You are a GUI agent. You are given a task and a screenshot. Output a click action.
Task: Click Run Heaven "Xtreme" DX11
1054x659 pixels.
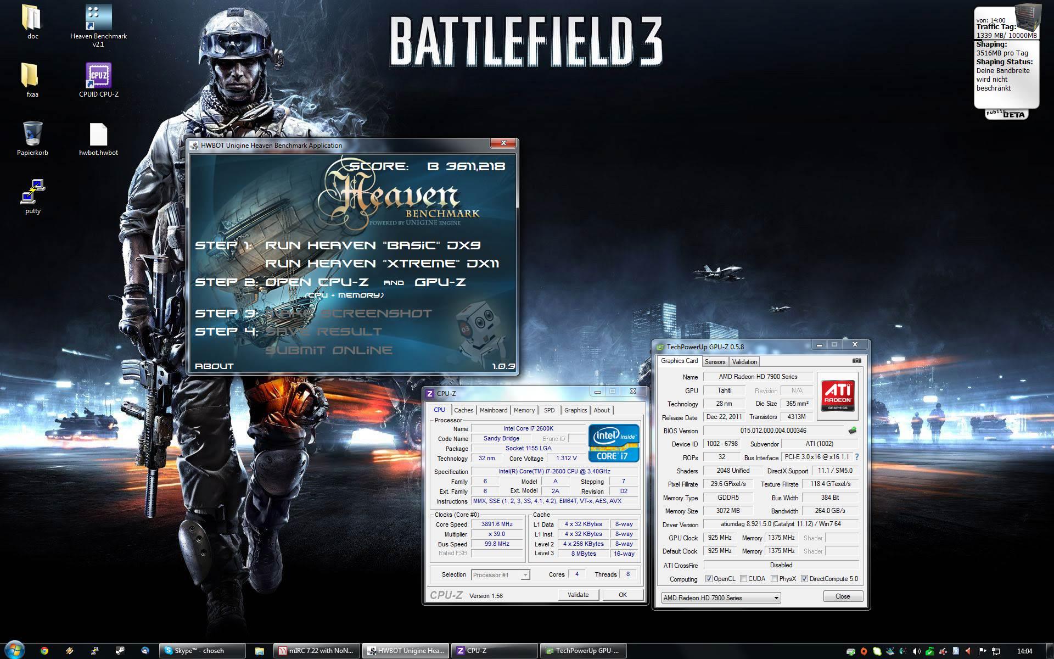(x=382, y=264)
